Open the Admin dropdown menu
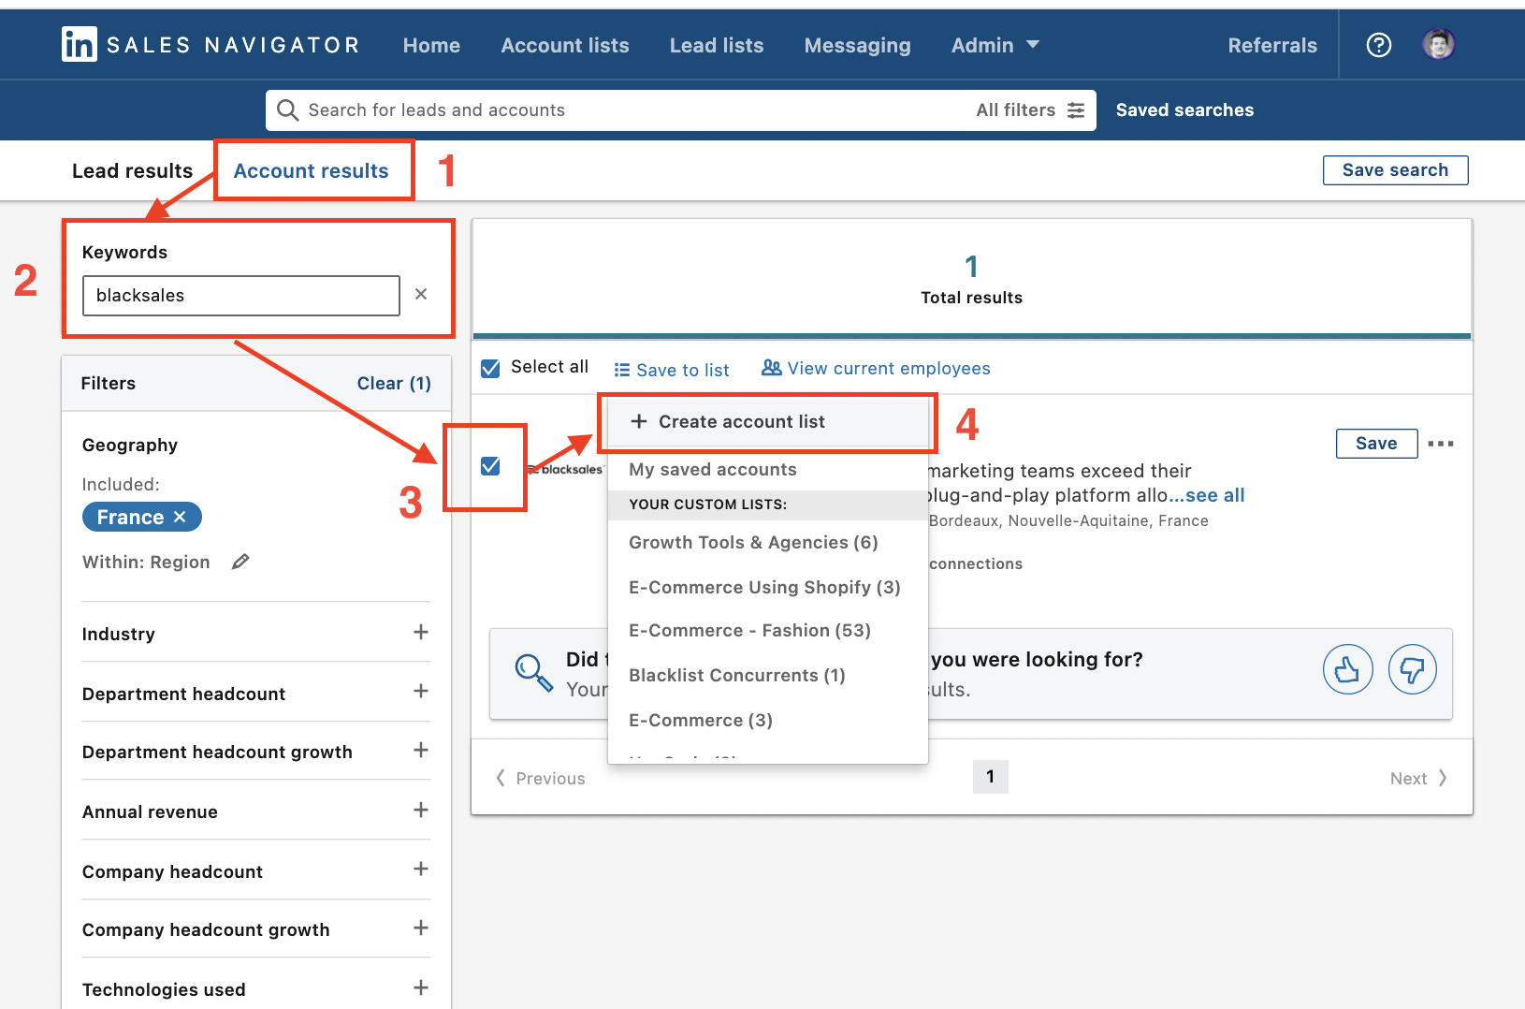1525x1009 pixels. (995, 45)
